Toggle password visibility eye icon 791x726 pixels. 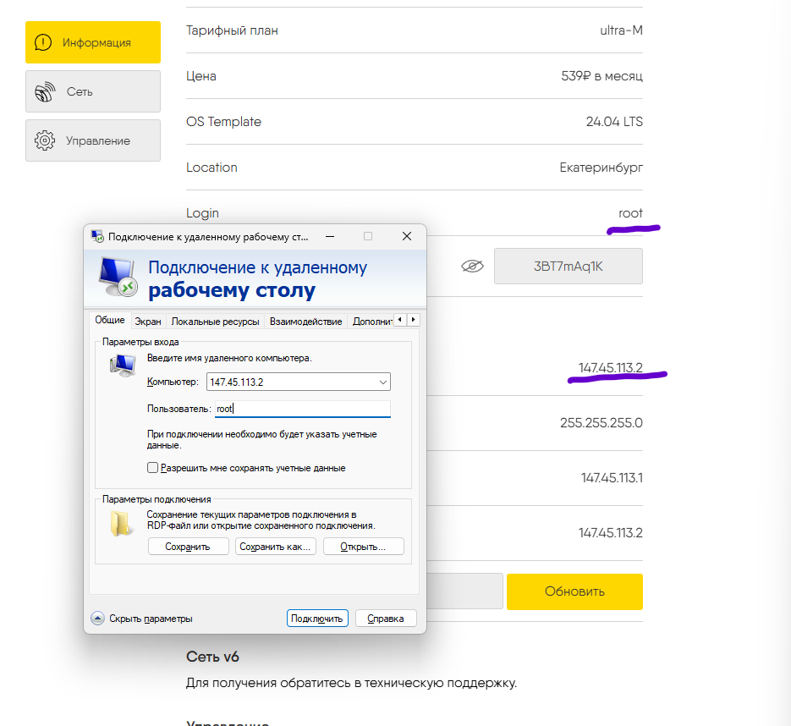[472, 266]
